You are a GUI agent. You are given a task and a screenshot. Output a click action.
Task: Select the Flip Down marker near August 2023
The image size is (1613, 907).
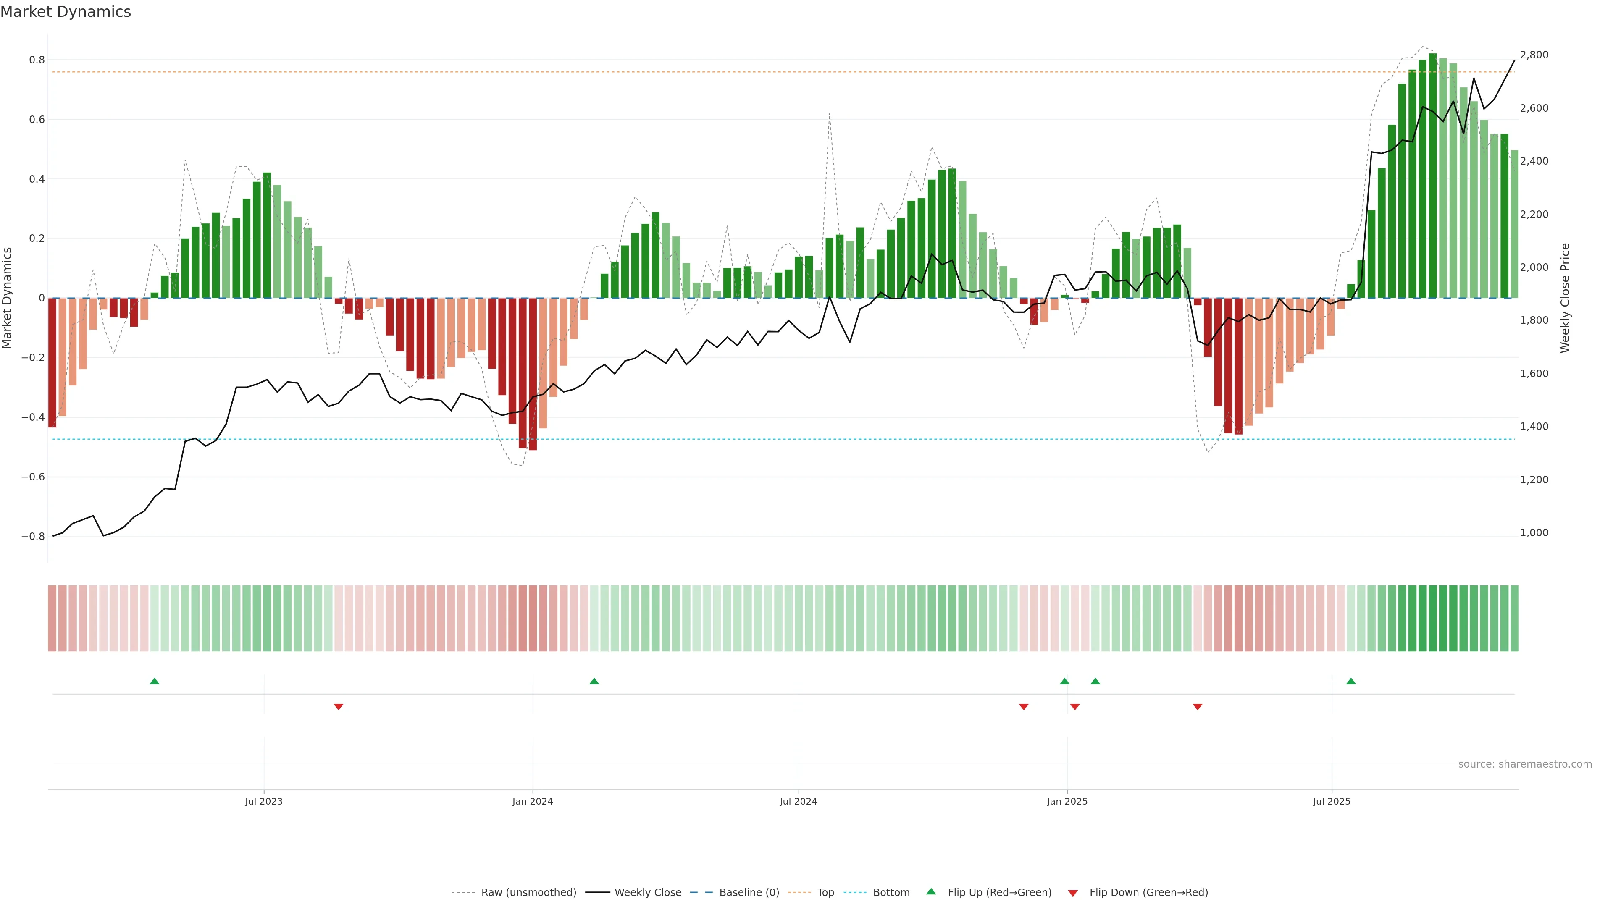coord(338,707)
